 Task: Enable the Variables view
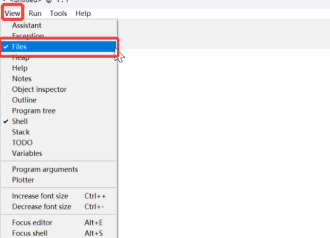point(27,153)
